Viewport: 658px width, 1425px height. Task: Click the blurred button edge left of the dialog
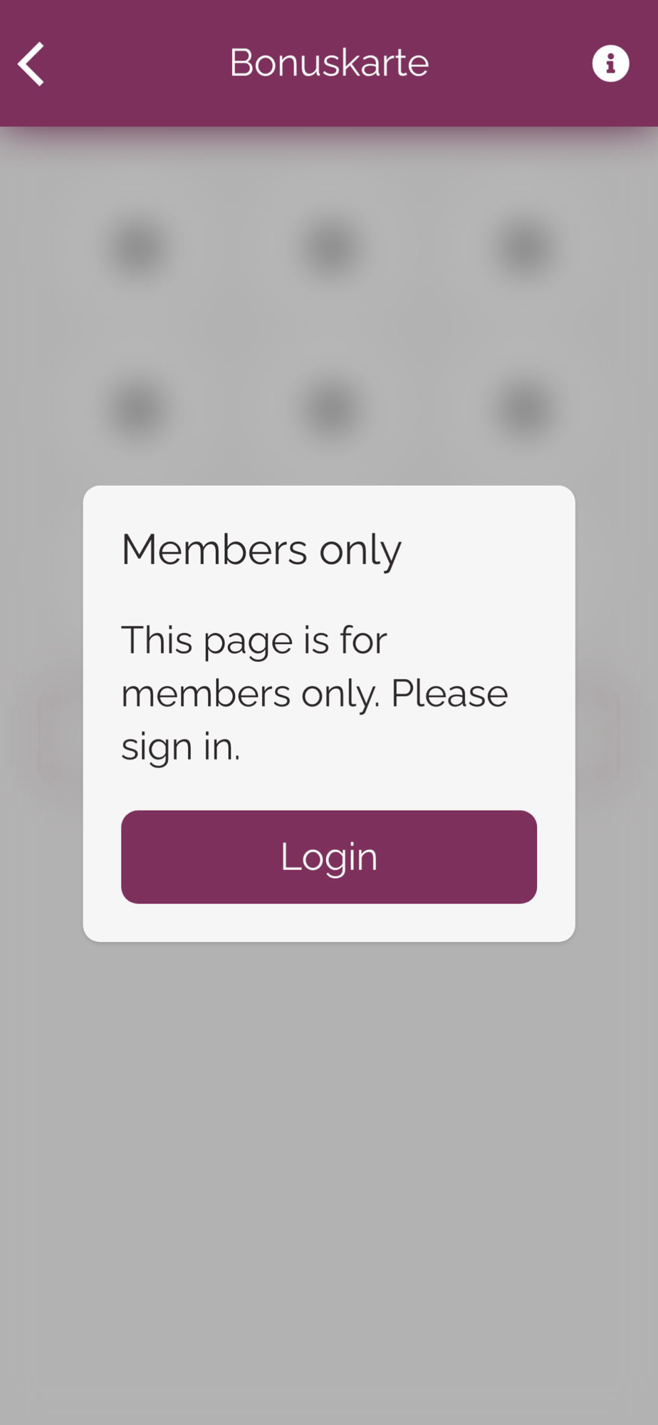point(61,737)
